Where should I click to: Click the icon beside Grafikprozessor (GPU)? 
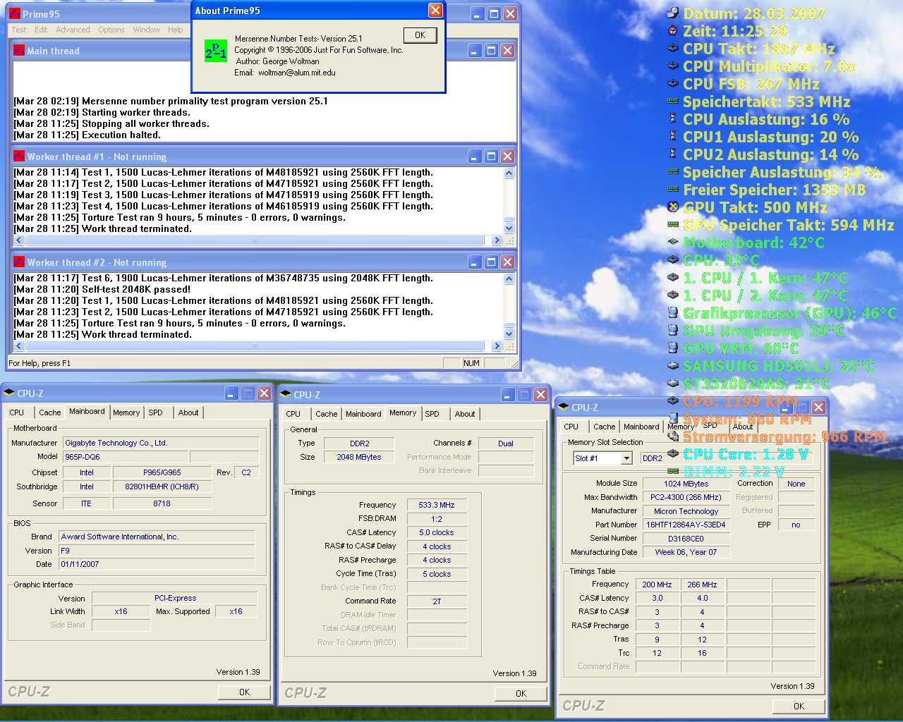[673, 312]
